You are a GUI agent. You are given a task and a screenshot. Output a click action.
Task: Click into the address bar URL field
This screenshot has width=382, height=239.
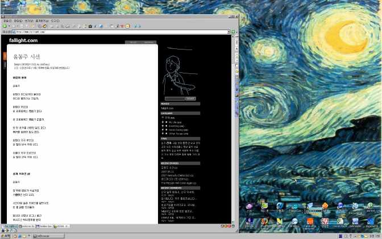point(119,32)
